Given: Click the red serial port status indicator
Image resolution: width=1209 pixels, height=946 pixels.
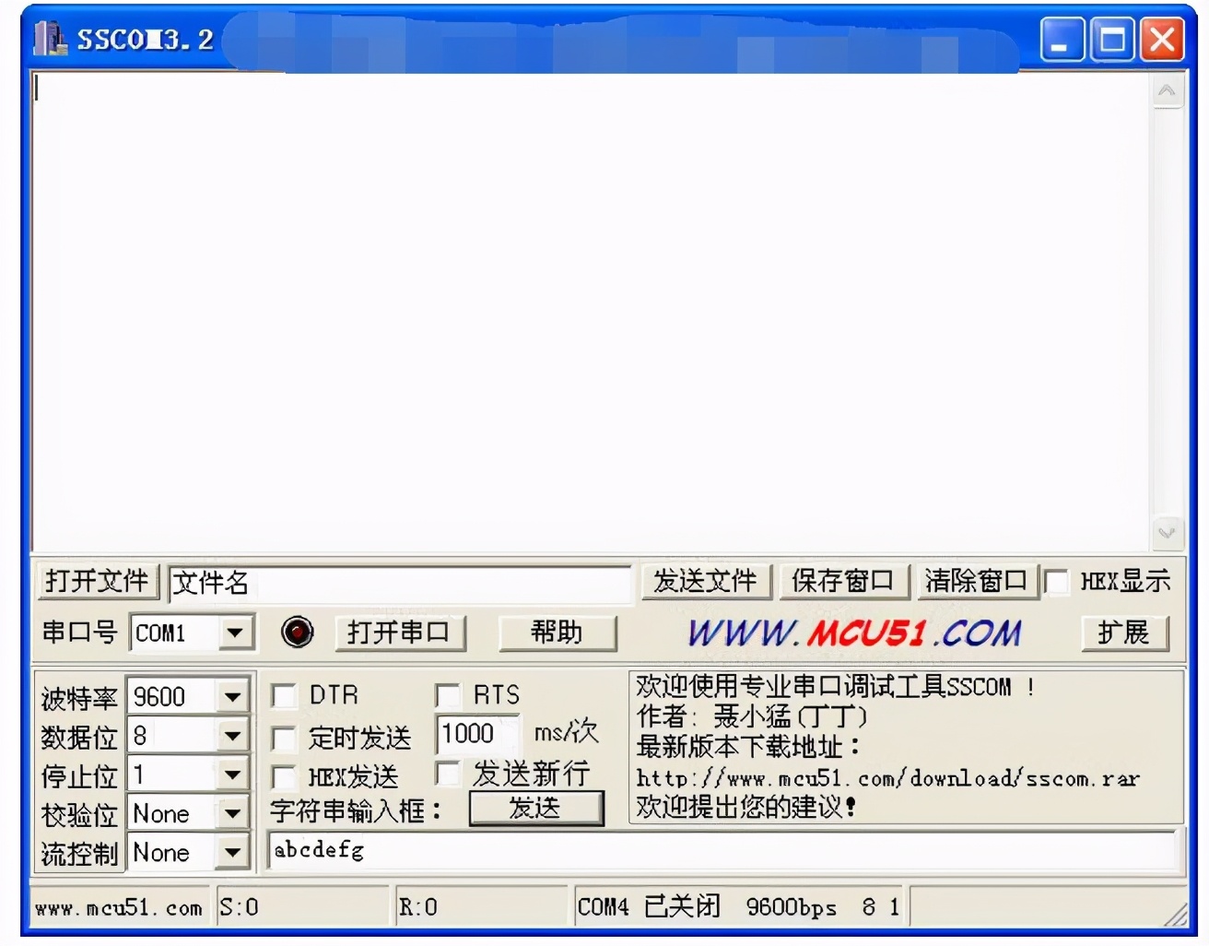Looking at the screenshot, I should 297,632.
